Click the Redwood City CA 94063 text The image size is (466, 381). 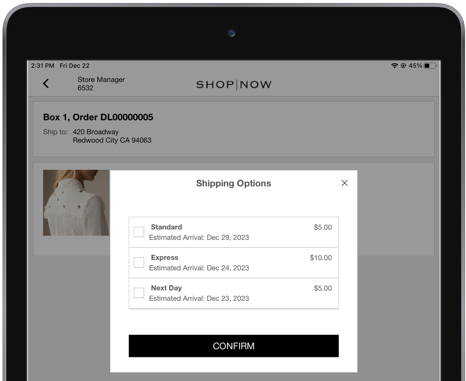[x=112, y=140]
